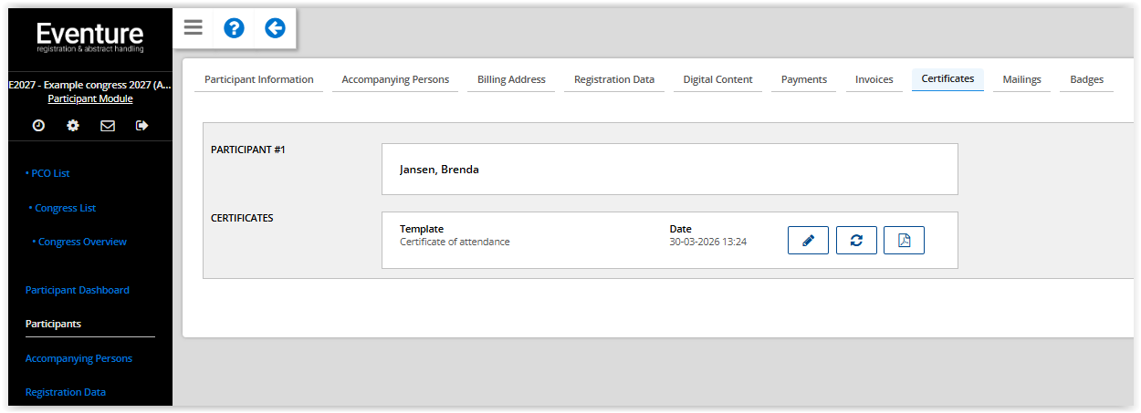Edit the certificate with pencil icon

808,241
